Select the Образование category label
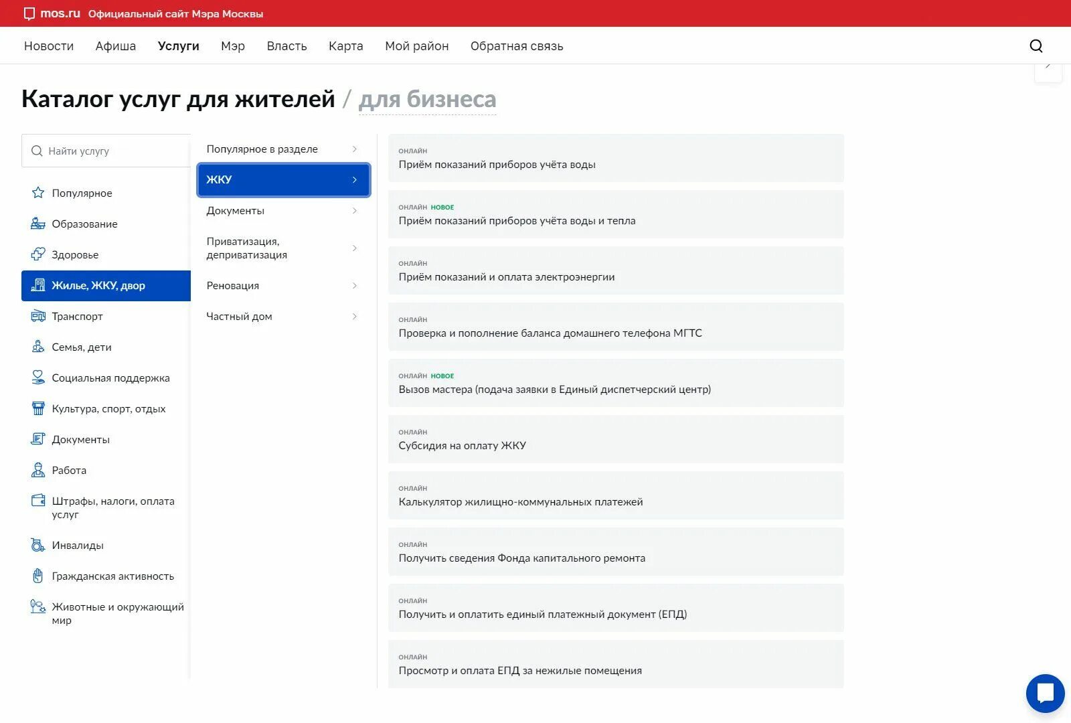This screenshot has height=723, width=1071. (x=84, y=224)
